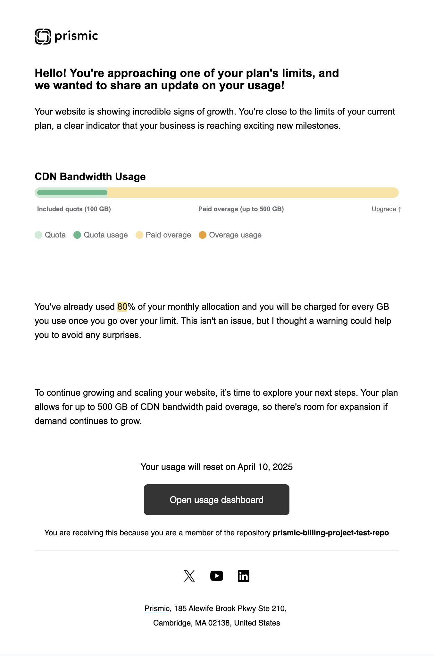Open the X (Twitter) social icon
Screen dimensions: 434x656
click(189, 576)
